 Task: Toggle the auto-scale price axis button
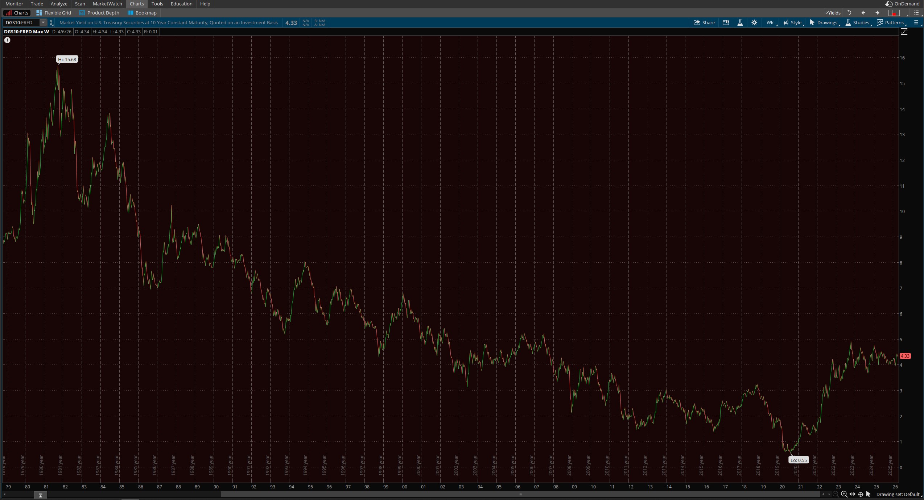click(904, 32)
